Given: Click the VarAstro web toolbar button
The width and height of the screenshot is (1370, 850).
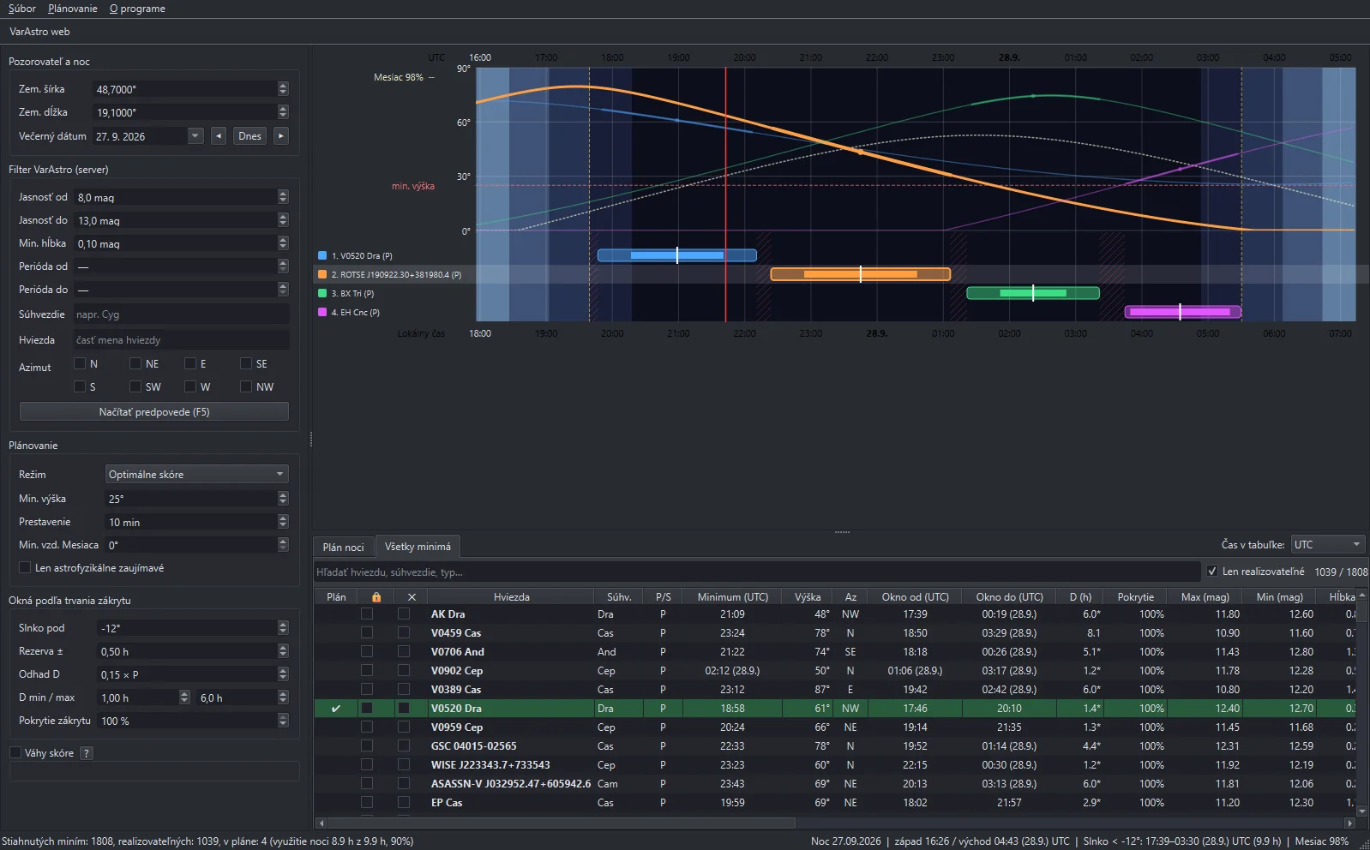Looking at the screenshot, I should point(39,32).
